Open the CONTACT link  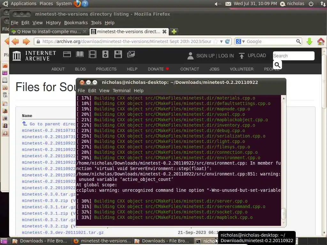[190, 69]
